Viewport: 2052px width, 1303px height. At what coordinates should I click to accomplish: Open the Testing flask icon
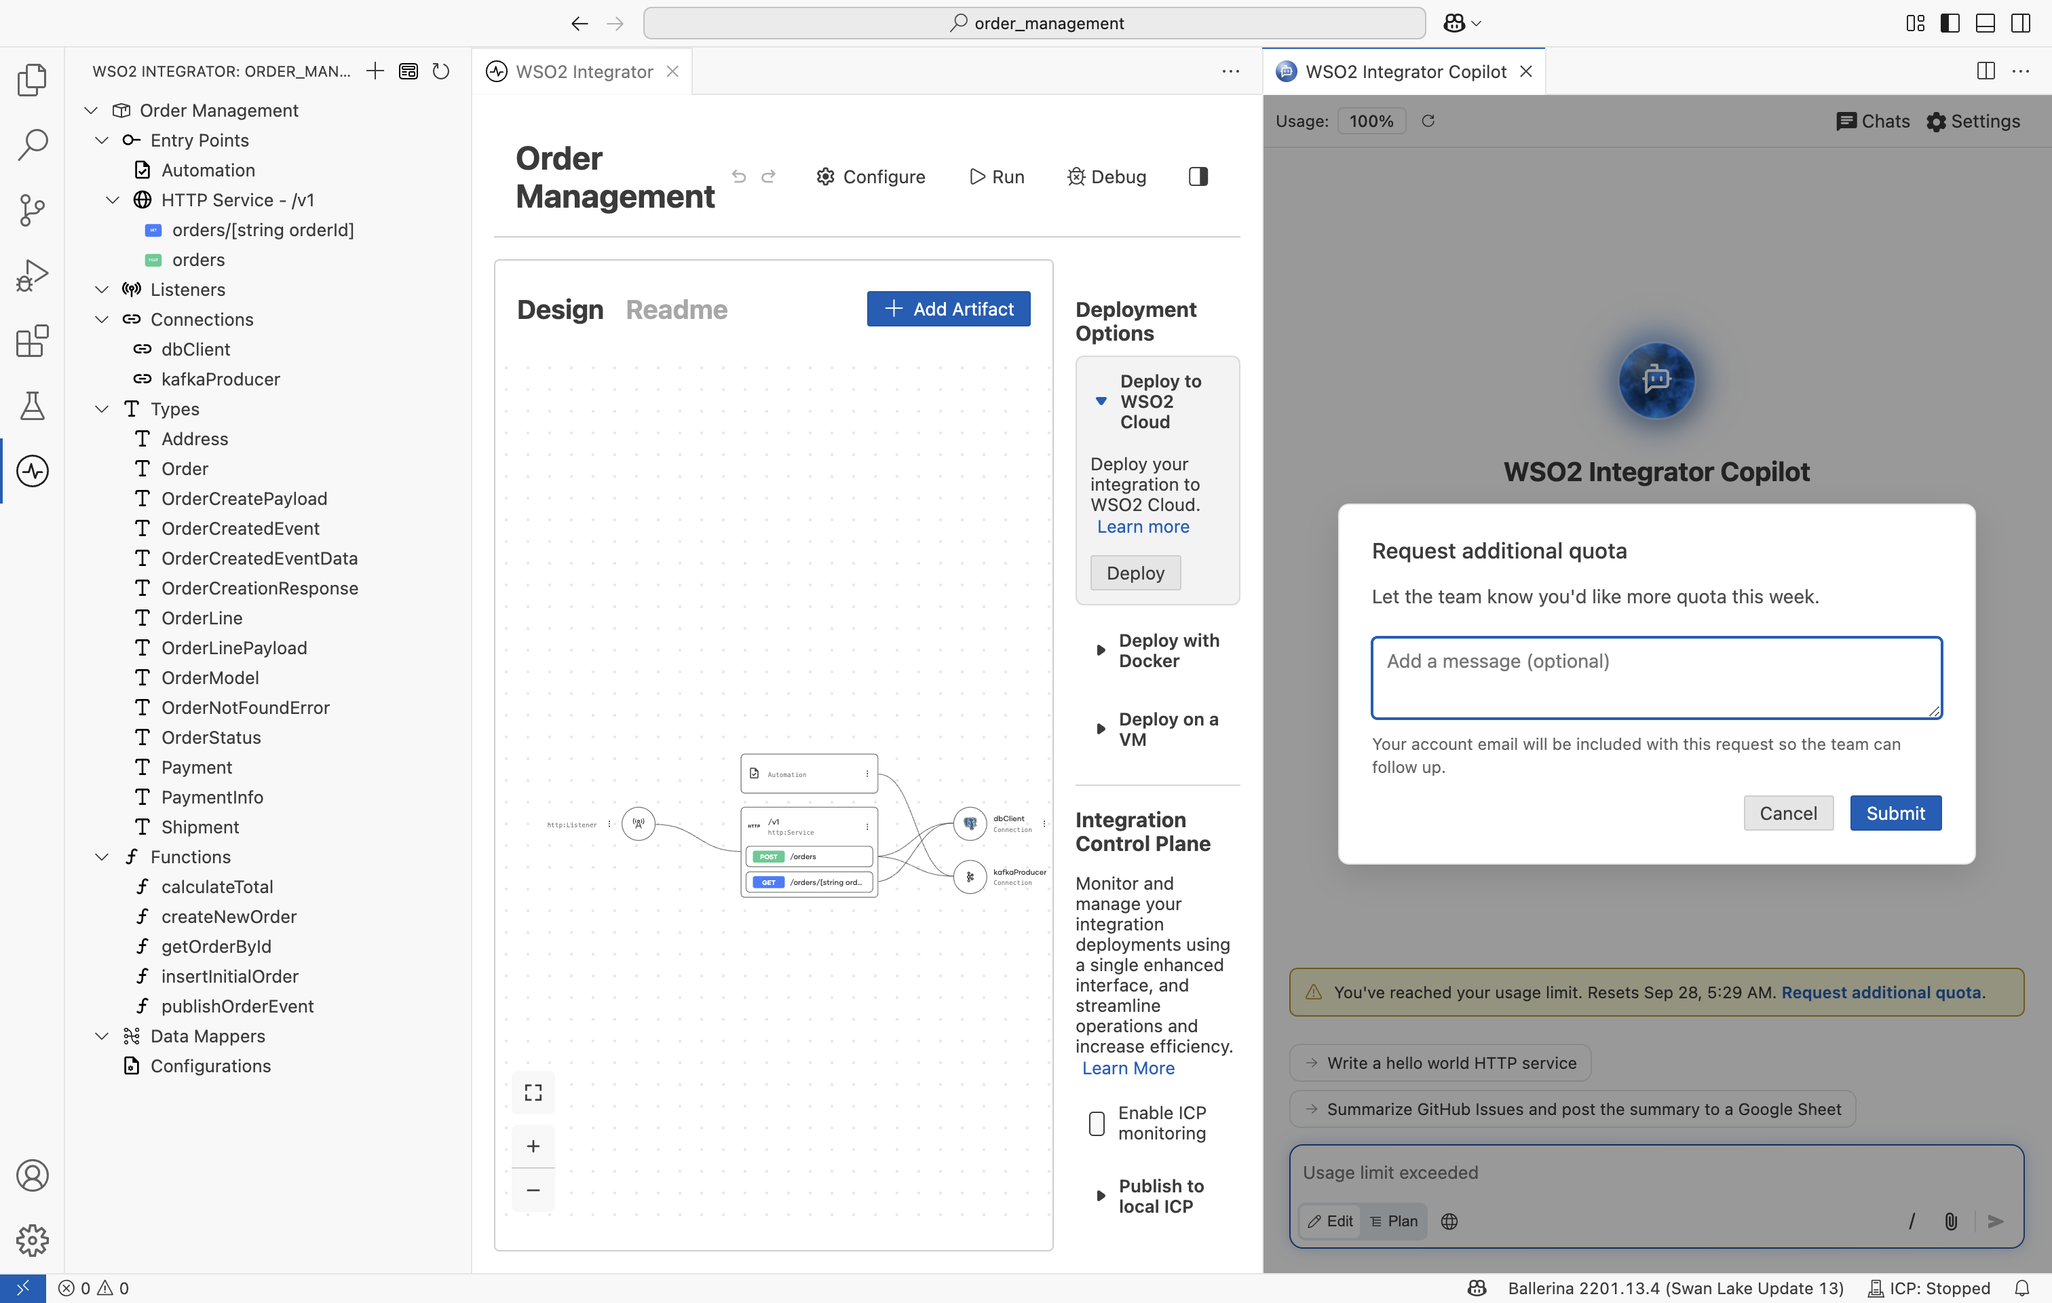pos(33,406)
